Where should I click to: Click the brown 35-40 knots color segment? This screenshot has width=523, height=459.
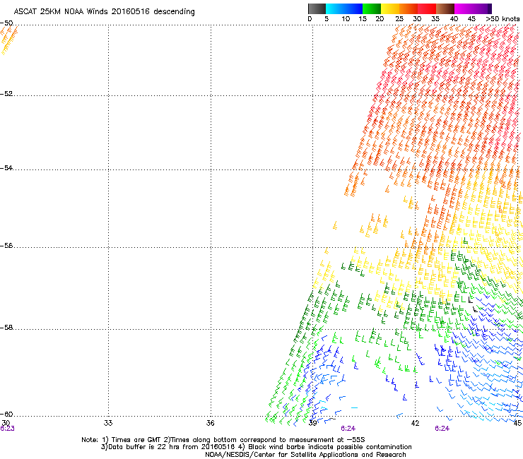[x=445, y=8]
